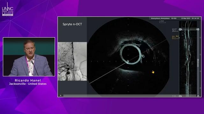Select the 3.1 mm diameter readout
The height and width of the screenshot is (114, 204).
coord(175,30)
